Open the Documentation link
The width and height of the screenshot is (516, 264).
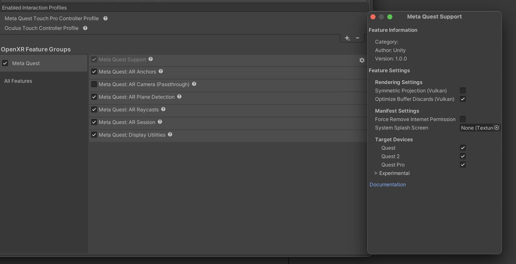click(x=388, y=184)
